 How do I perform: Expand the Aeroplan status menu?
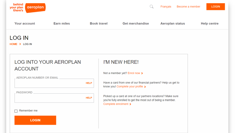[173, 23]
